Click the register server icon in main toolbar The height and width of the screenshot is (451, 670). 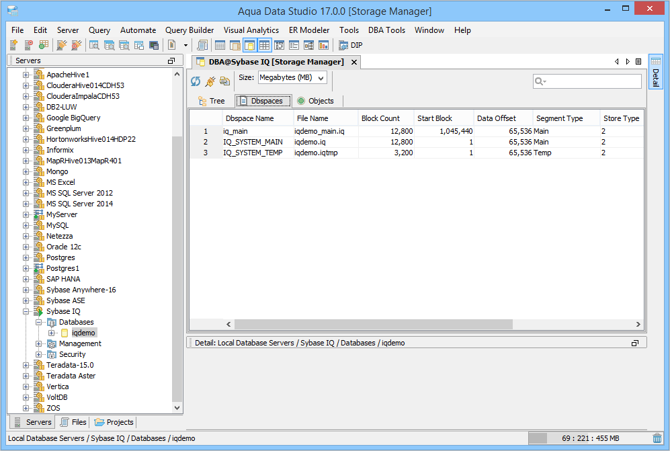pos(13,46)
